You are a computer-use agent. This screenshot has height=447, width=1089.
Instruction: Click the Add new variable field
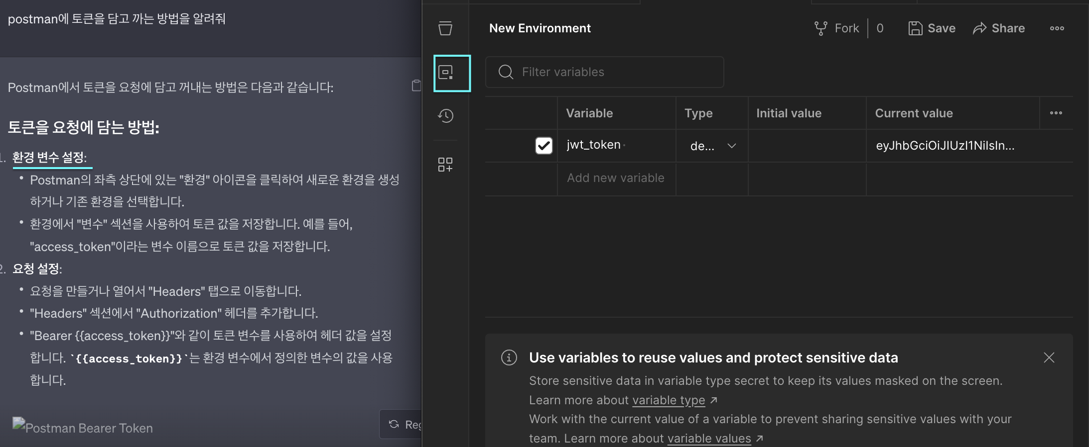[x=616, y=178]
